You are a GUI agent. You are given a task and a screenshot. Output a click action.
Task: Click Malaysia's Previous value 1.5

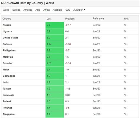coord(67,57)
